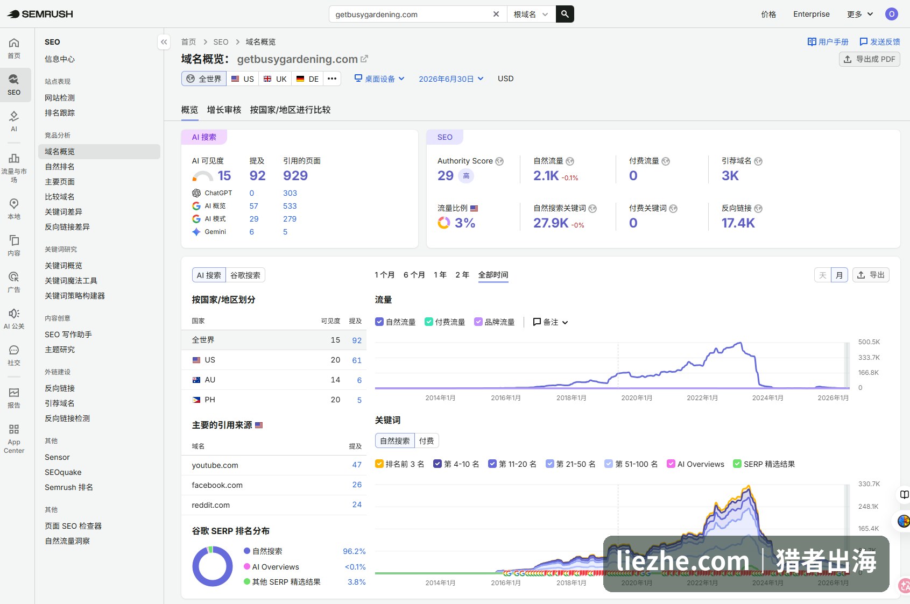Image resolution: width=910 pixels, height=604 pixels.
Task: Clear the domain search field
Action: click(x=496, y=14)
